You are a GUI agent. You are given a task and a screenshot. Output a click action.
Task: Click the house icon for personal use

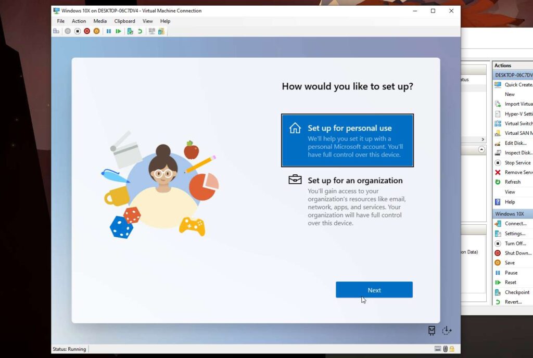(x=295, y=128)
